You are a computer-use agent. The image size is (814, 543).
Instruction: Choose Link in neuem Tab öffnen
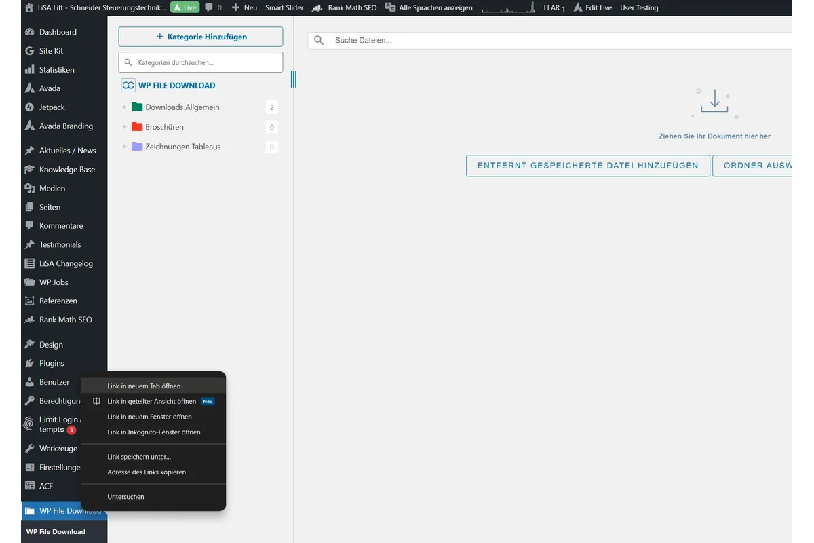144,386
